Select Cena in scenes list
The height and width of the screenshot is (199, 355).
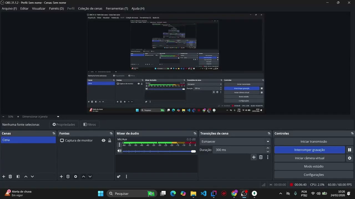coord(28,140)
